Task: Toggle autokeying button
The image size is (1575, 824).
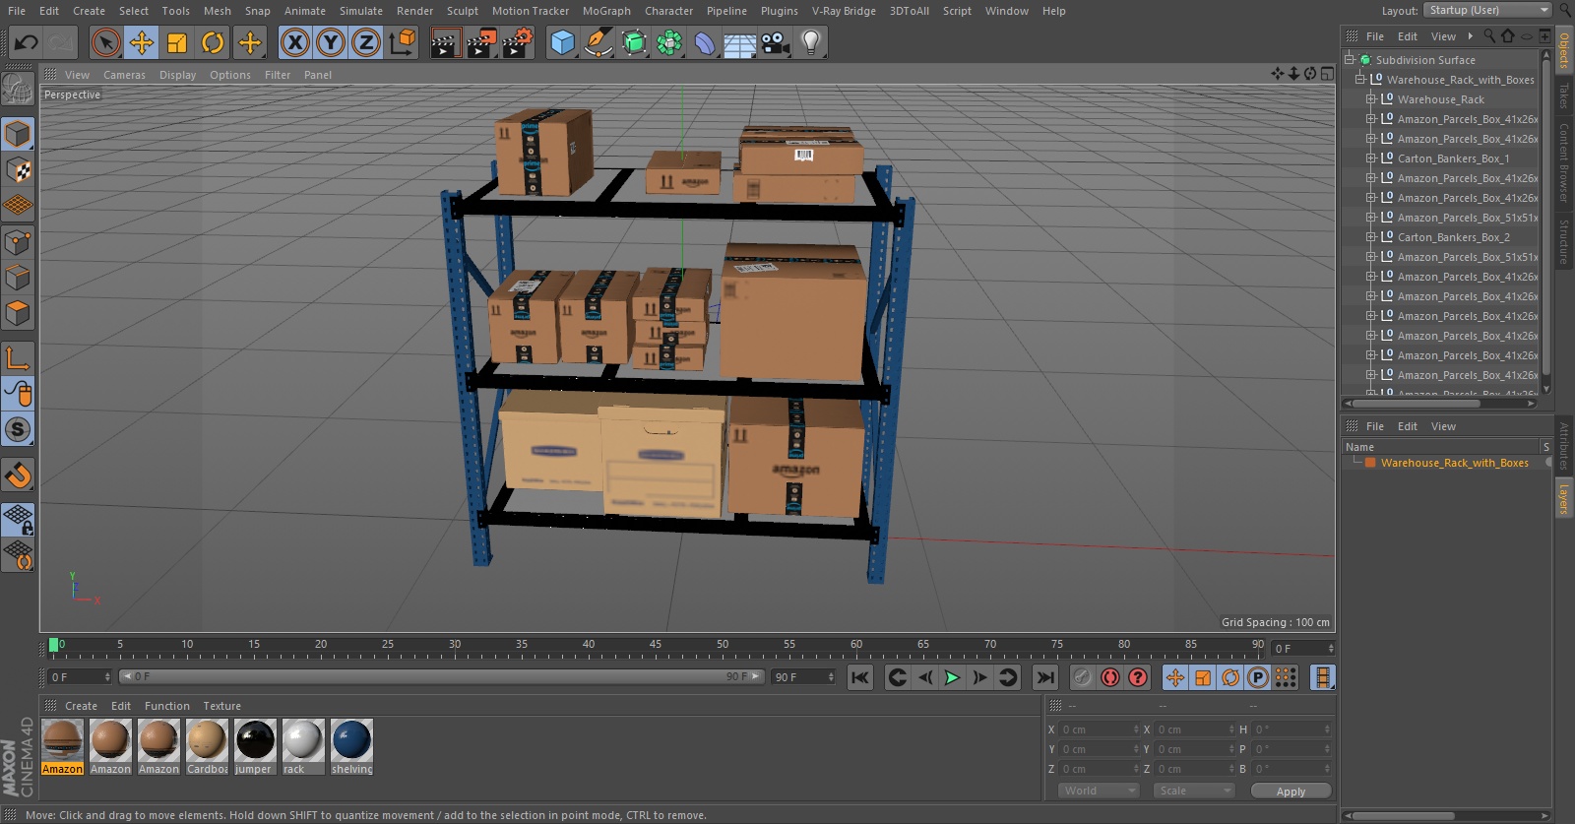Action: (1110, 677)
